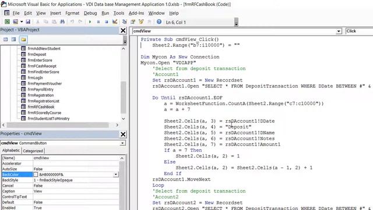The width and height of the screenshot is (373, 210).
Task: Click the View Code icon in Project pane
Action: pyautogui.click(x=5, y=39)
